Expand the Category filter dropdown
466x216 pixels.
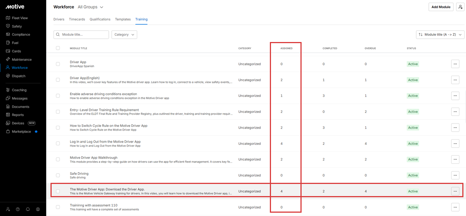click(x=124, y=35)
